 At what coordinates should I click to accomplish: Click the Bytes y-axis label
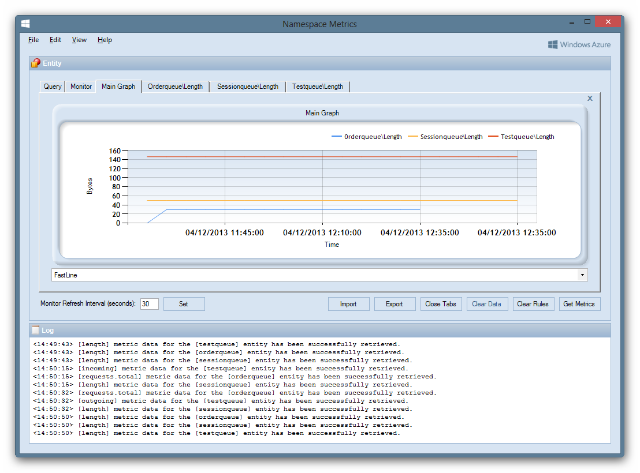click(90, 186)
